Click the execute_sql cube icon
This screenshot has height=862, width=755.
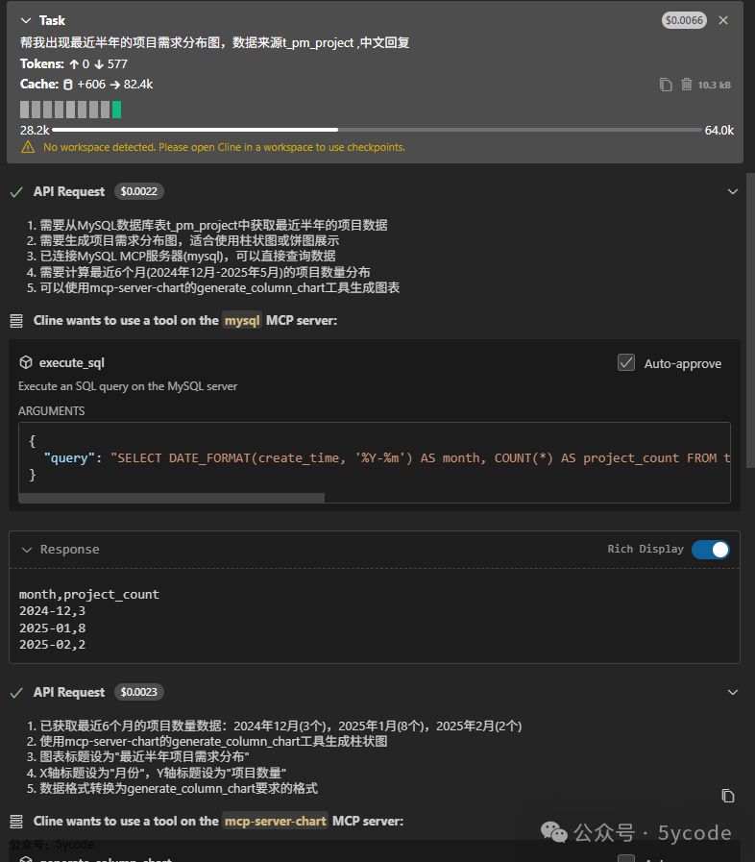(26, 362)
